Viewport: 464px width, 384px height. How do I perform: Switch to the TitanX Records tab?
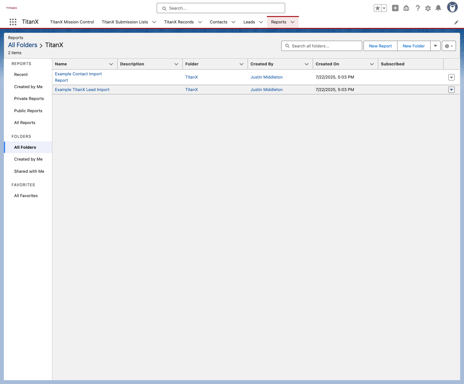[179, 22]
